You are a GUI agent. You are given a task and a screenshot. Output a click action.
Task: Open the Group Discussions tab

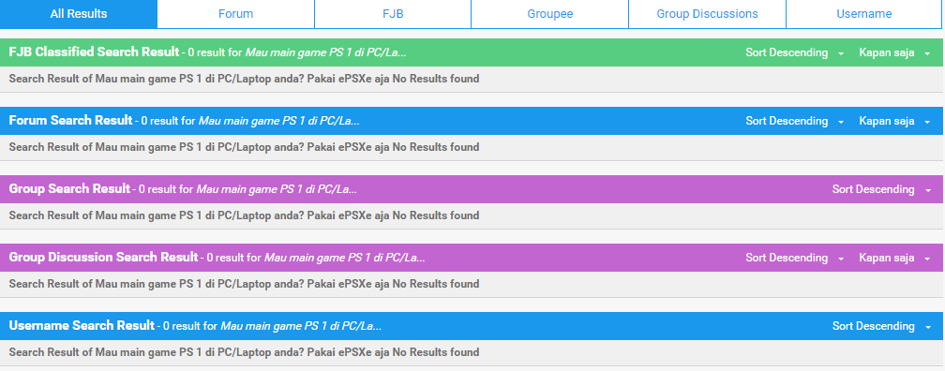click(707, 14)
